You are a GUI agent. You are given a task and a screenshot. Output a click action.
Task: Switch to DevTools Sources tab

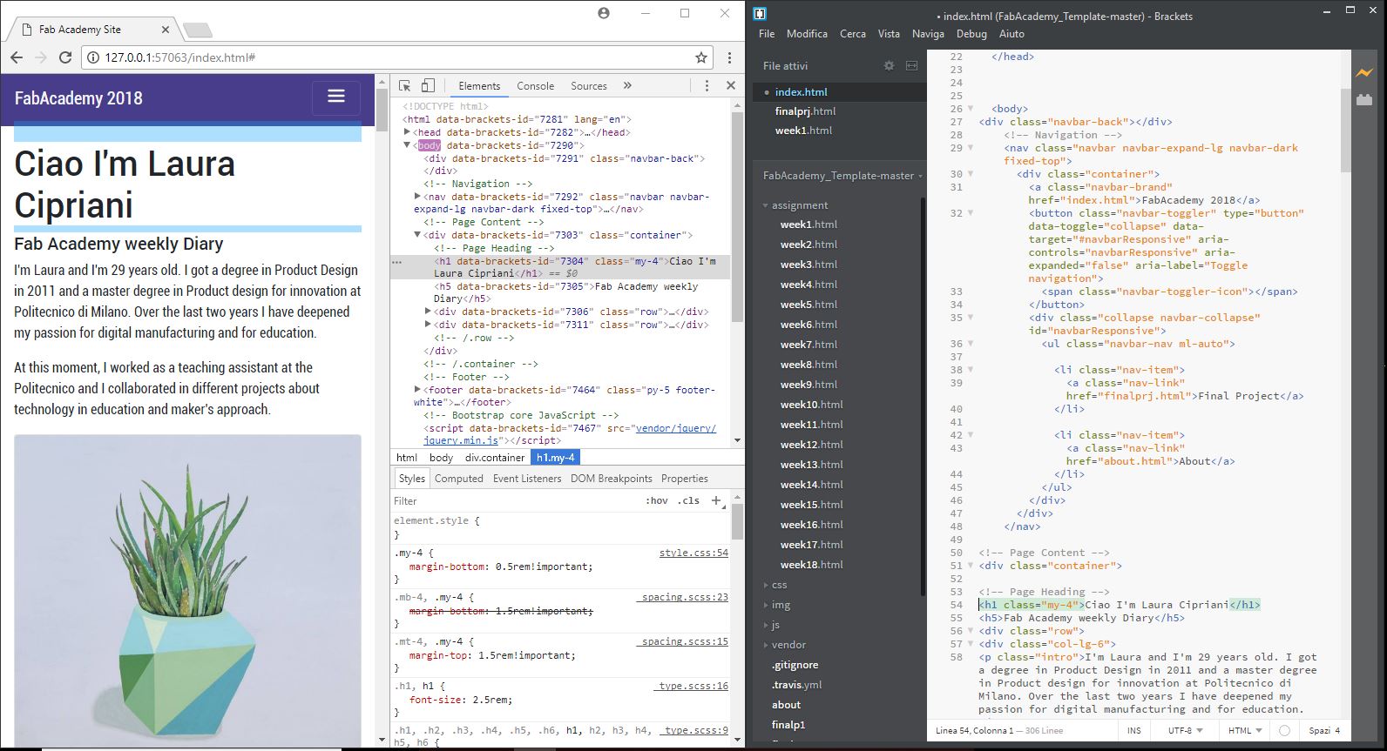(589, 86)
